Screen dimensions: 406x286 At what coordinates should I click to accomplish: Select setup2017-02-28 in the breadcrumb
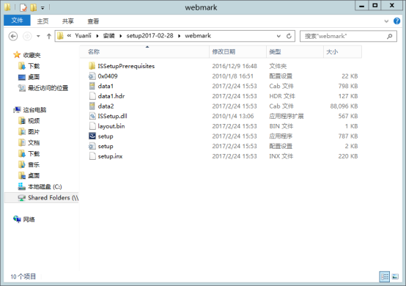(150, 36)
